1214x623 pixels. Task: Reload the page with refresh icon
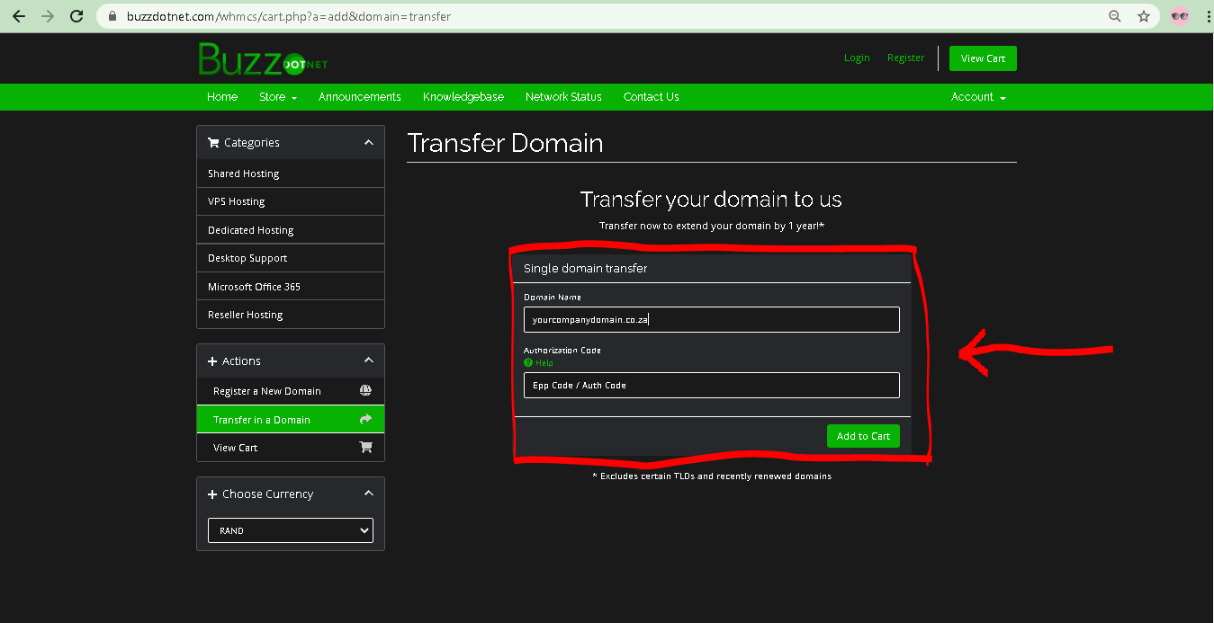tap(76, 16)
